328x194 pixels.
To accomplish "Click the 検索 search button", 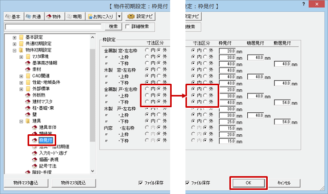I will pos(113,27).
